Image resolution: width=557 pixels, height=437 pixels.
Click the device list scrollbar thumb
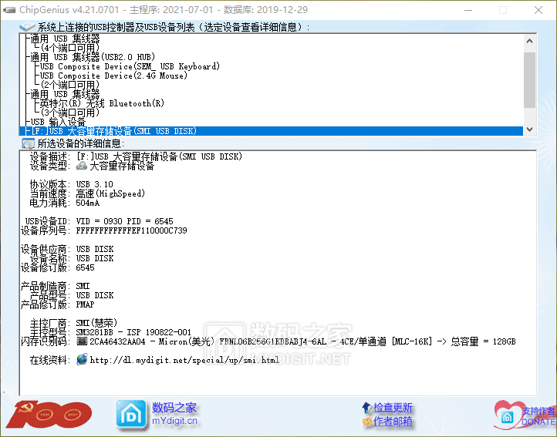529,80
